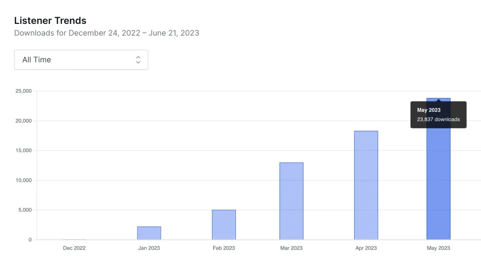The width and height of the screenshot is (481, 267).
Task: Click the downloads date range subtitle
Action: [107, 33]
